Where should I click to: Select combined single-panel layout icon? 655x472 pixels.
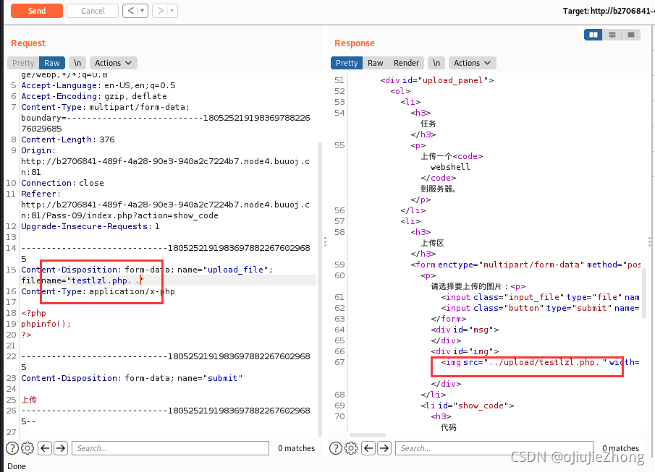tap(631, 35)
